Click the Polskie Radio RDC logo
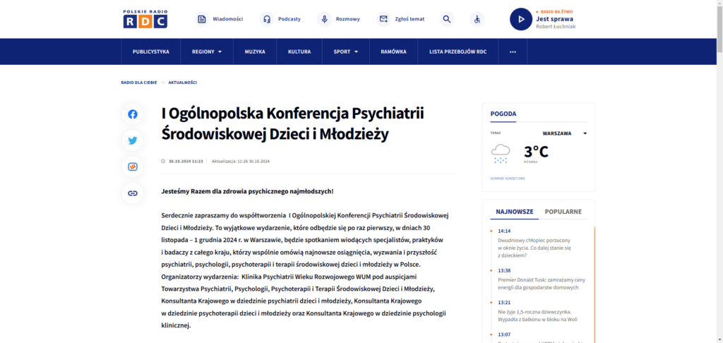723x343 pixels. pyautogui.click(x=145, y=19)
